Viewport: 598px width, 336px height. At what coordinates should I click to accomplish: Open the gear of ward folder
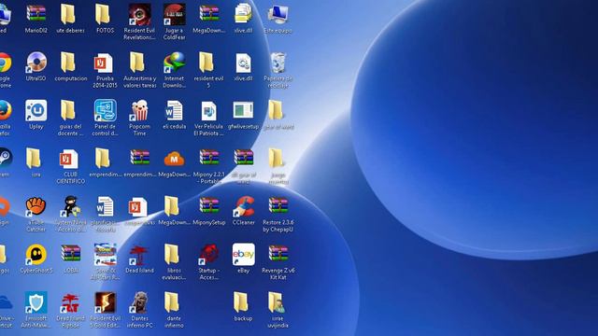click(276, 110)
